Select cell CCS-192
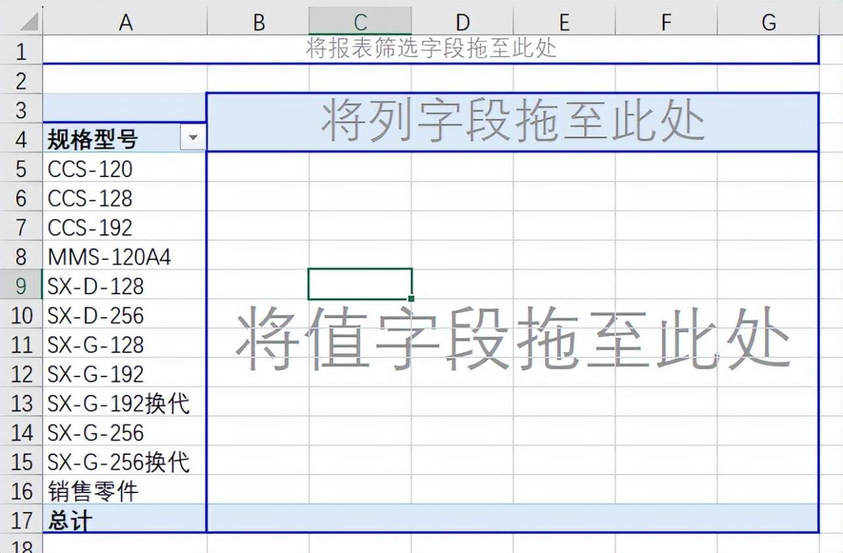This screenshot has width=843, height=553. point(124,227)
